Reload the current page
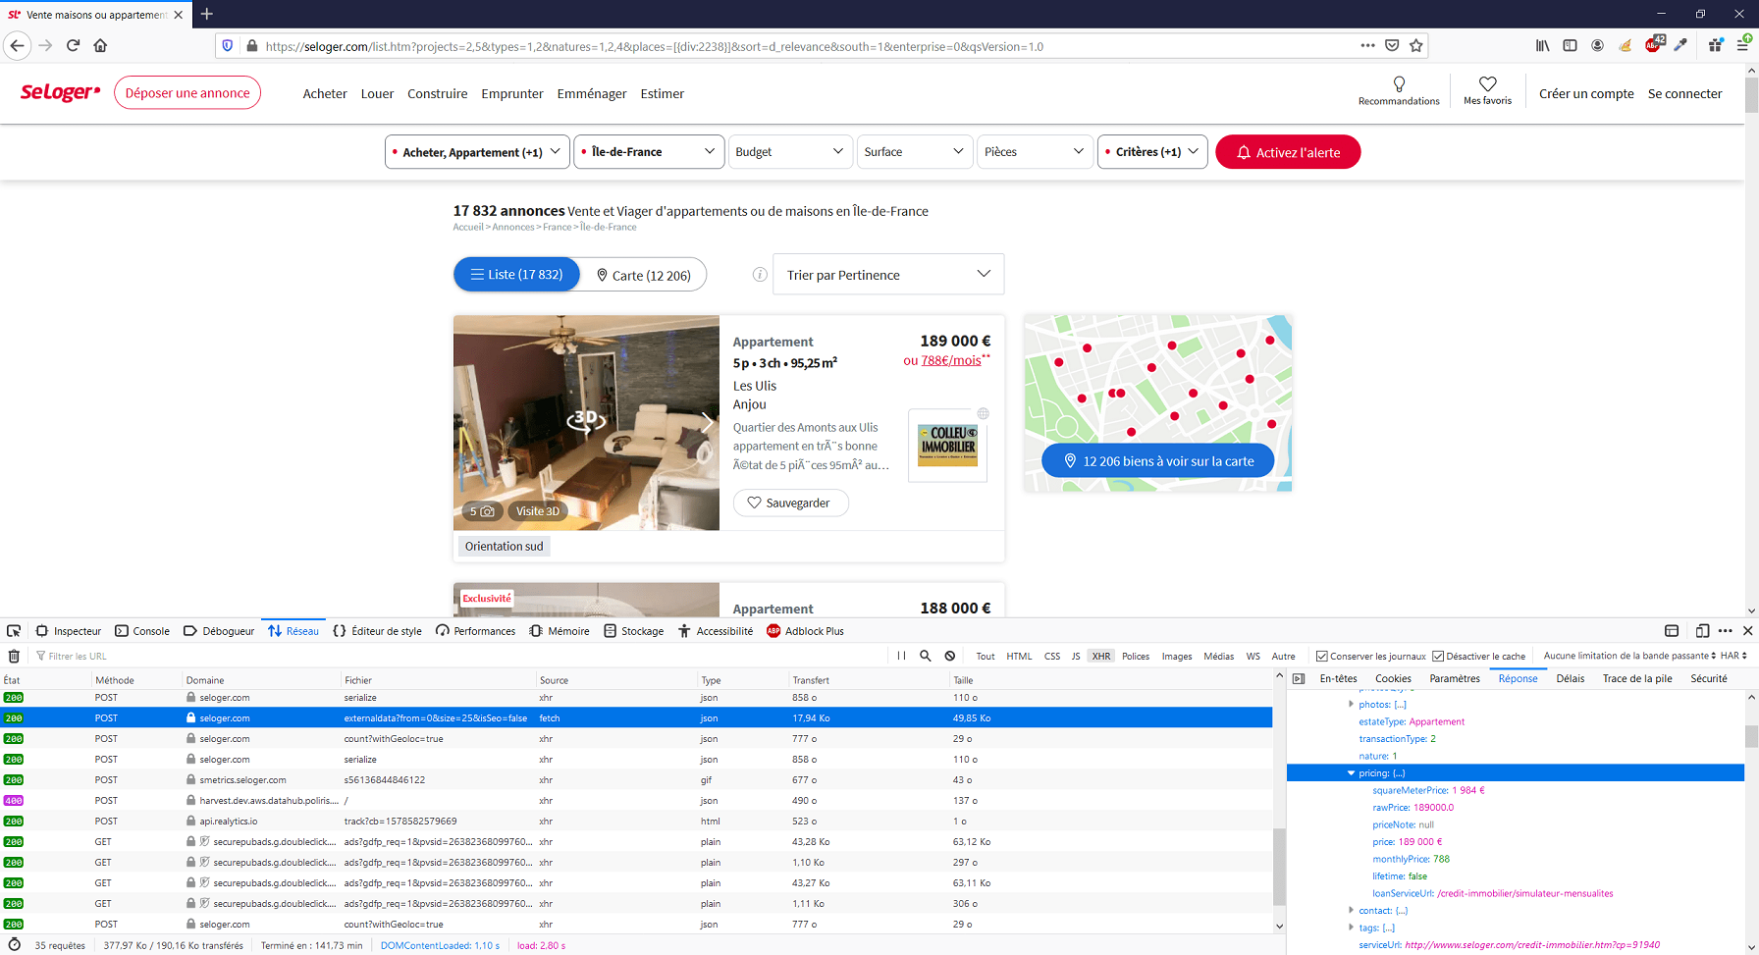This screenshot has width=1759, height=955. point(73,45)
